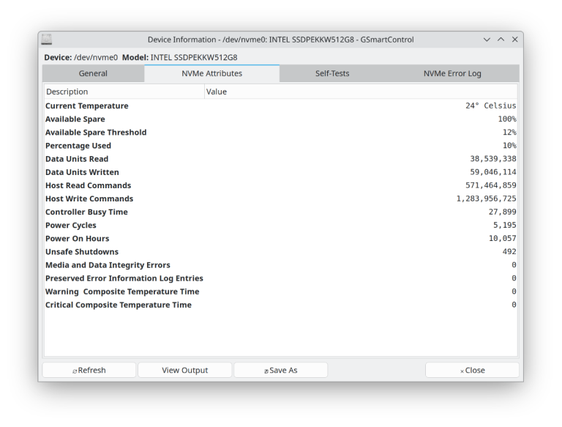Select the Power On Hours row

coord(281,239)
